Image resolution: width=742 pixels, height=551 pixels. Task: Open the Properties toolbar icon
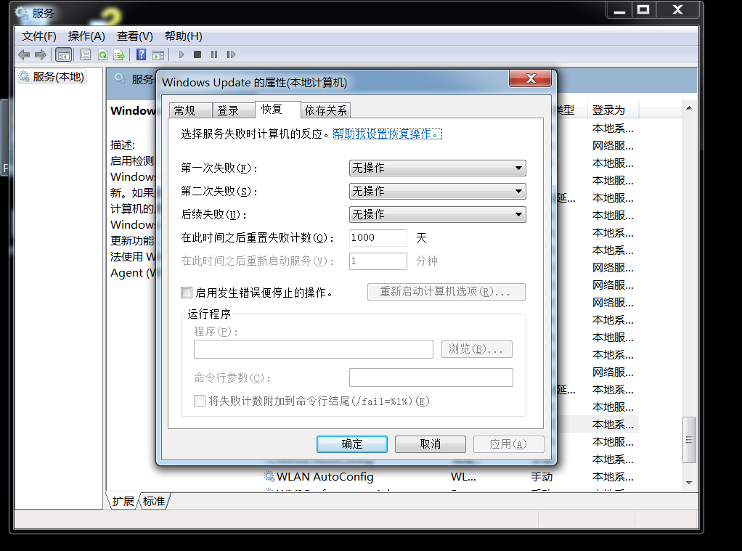[85, 55]
